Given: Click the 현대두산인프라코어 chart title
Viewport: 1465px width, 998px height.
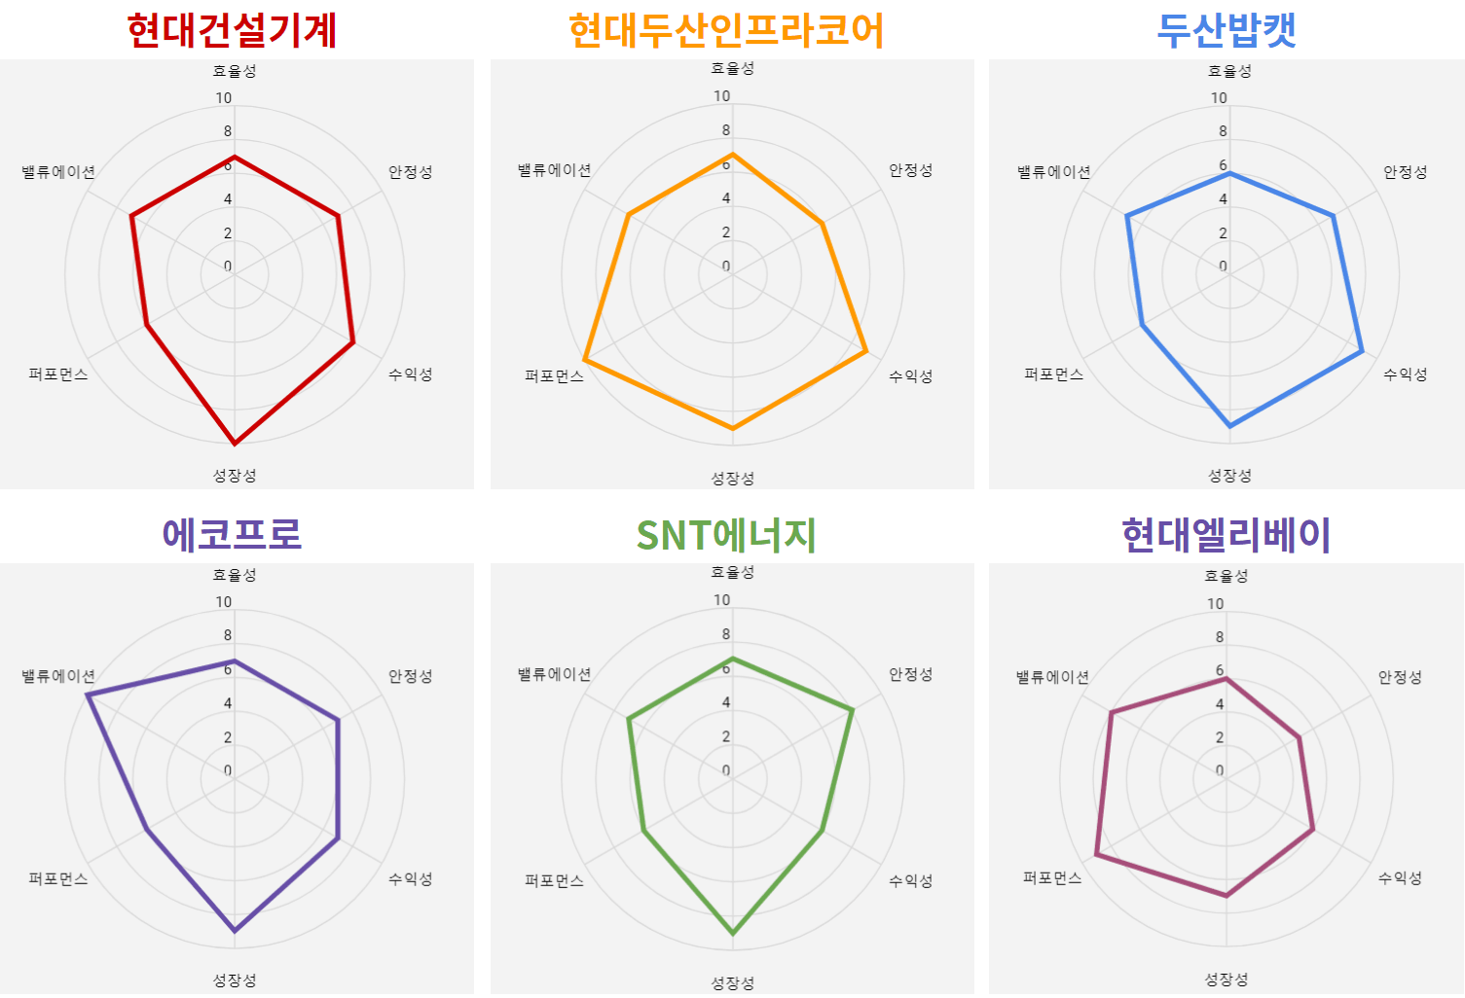Looking at the screenshot, I should 726,30.
